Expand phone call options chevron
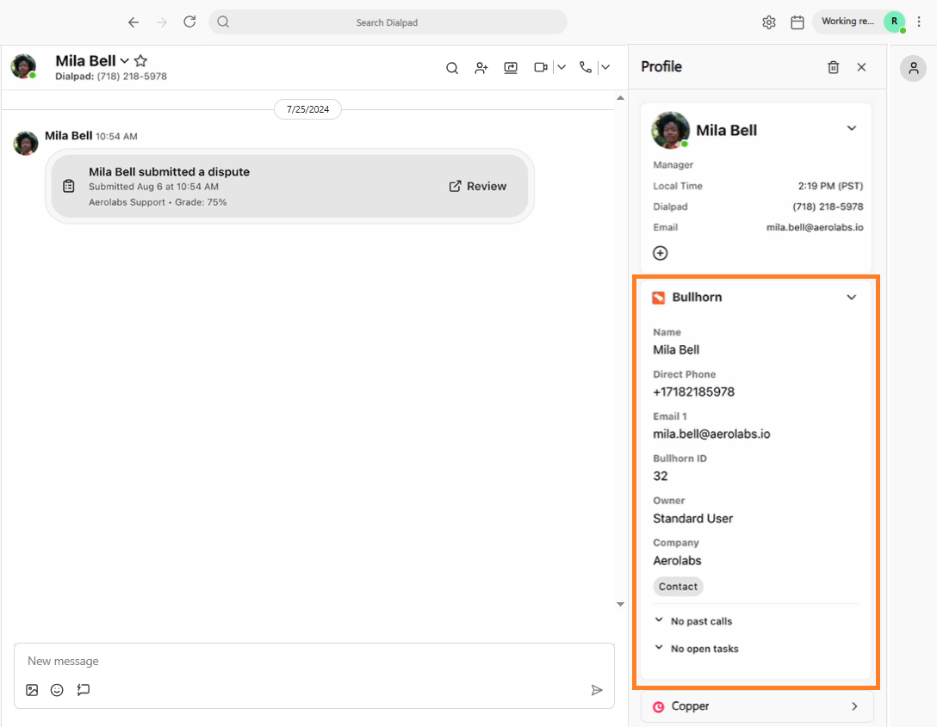This screenshot has height=727, width=937. (605, 67)
